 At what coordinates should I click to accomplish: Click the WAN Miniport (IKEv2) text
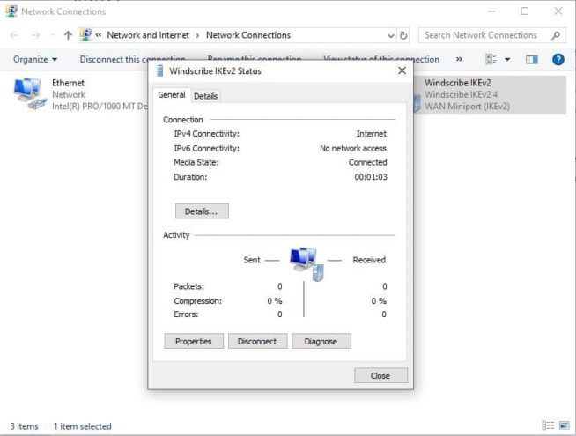(467, 107)
